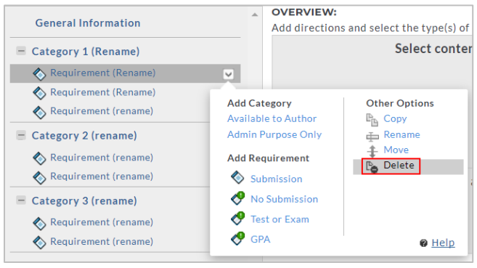The image size is (477, 268).
Task: Select first Requirement (rename) in Category 3
Action: 102,222
